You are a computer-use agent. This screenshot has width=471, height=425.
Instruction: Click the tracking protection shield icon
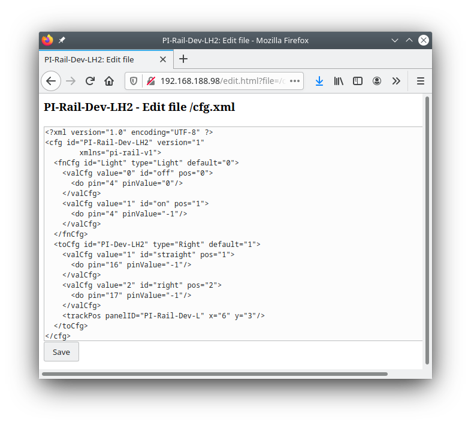pyautogui.click(x=134, y=81)
